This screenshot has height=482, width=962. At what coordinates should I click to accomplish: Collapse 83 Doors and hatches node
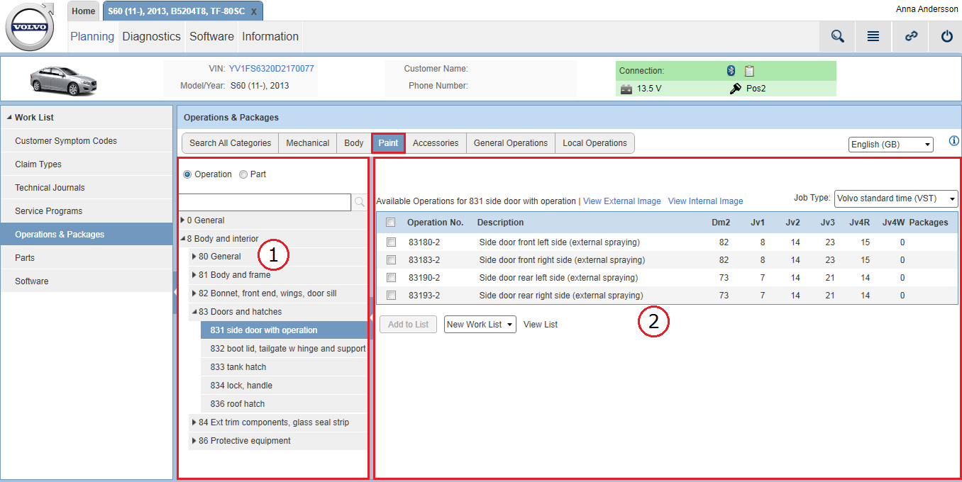click(x=194, y=312)
